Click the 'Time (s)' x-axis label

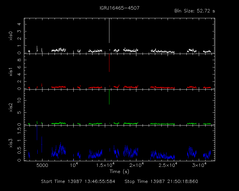(x=119, y=172)
